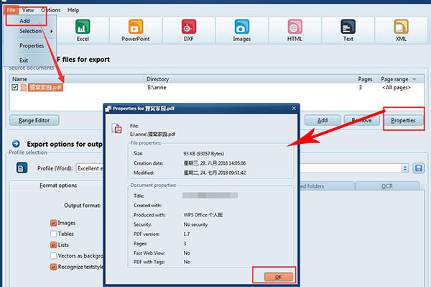Select the Images export format icon
The width and height of the screenshot is (431, 287).
[241, 27]
